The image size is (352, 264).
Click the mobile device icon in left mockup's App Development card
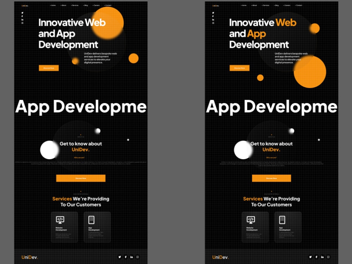(92, 220)
